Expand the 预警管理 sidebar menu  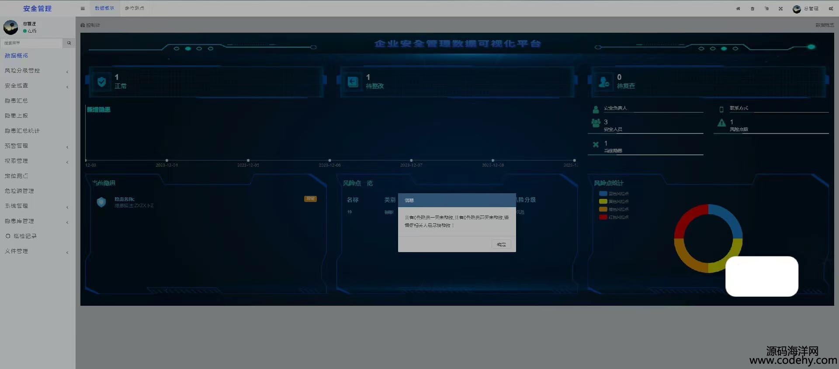(x=37, y=146)
